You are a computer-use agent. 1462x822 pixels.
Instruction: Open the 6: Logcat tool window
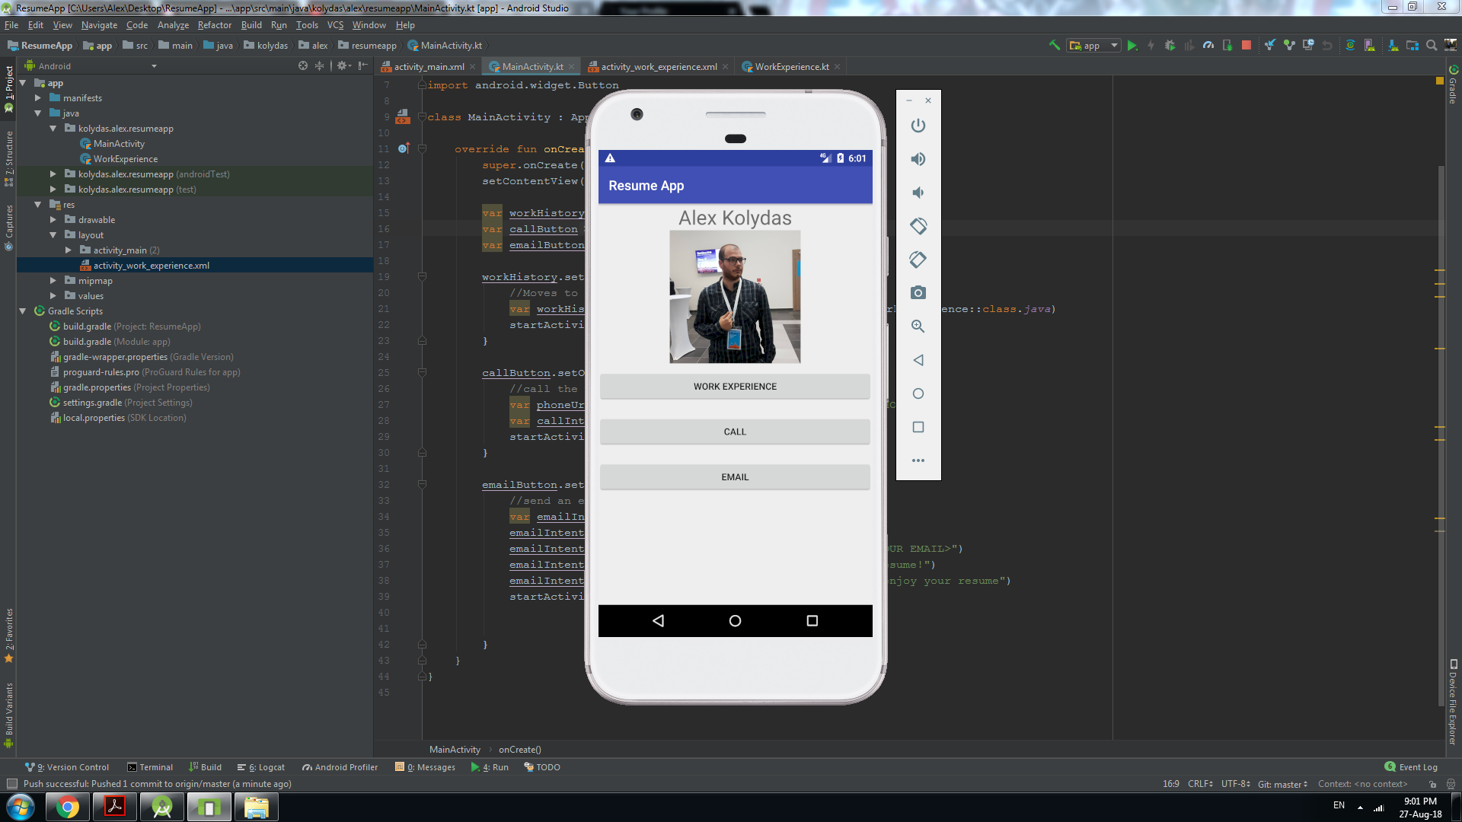click(x=260, y=766)
